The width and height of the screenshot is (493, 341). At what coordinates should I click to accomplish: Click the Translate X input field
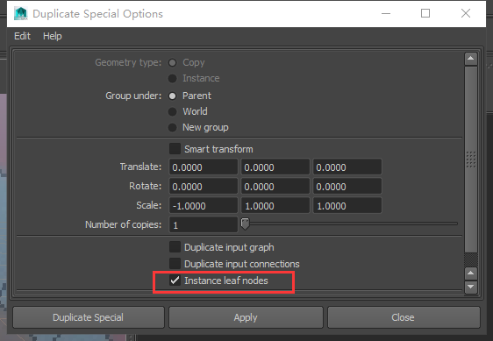click(204, 167)
